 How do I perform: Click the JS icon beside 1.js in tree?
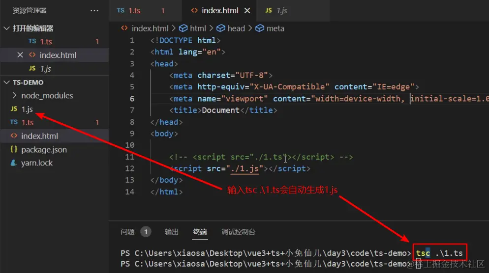14,109
